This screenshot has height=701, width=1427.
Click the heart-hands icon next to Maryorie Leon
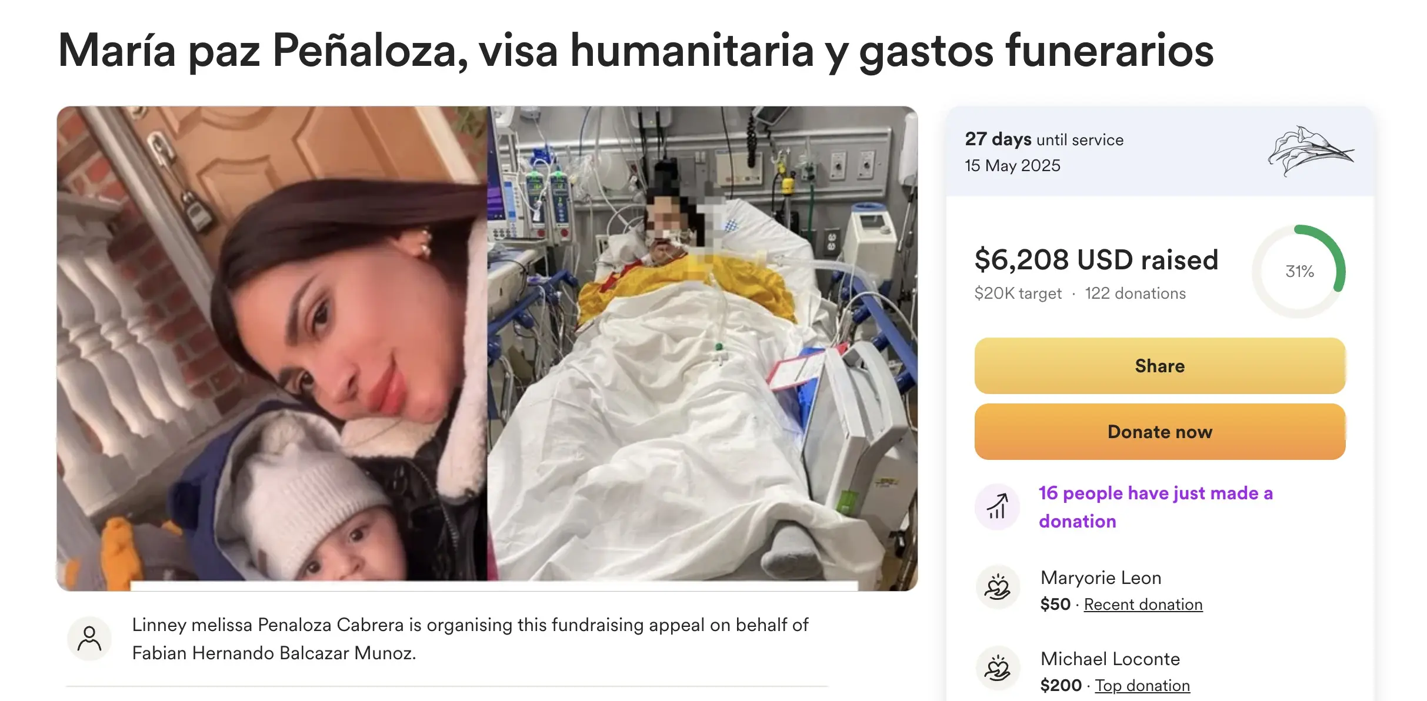(998, 587)
